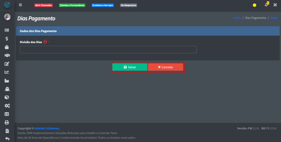Toggle fullscreen with expand arrows icon

275,5
